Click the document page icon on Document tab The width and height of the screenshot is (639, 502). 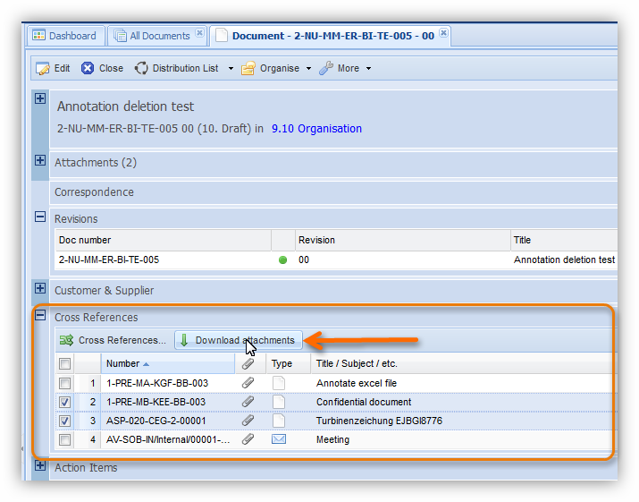222,36
